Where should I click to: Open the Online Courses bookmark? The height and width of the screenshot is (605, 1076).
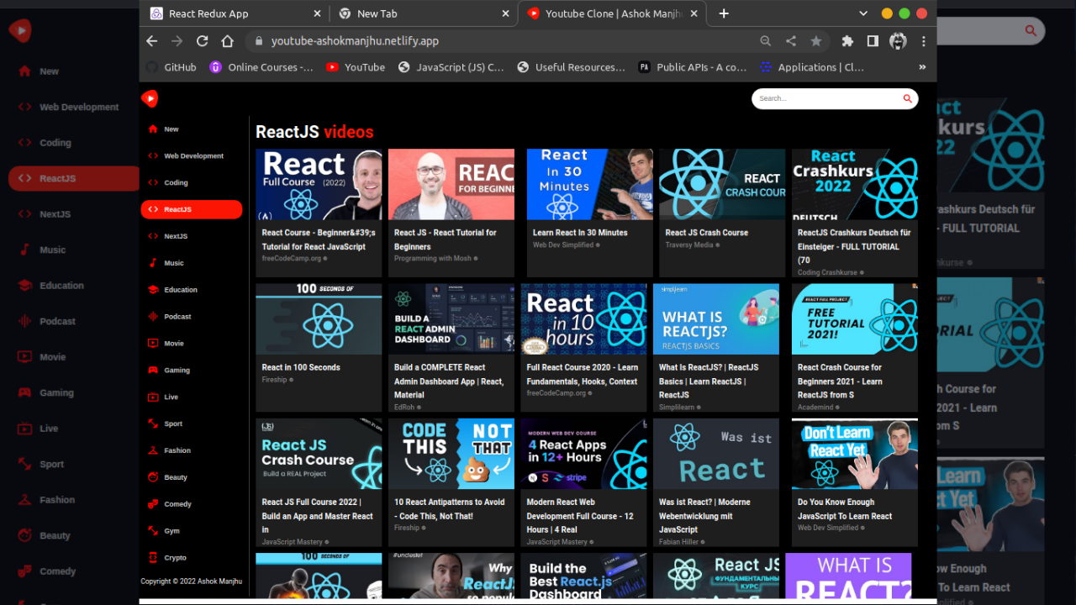click(261, 67)
